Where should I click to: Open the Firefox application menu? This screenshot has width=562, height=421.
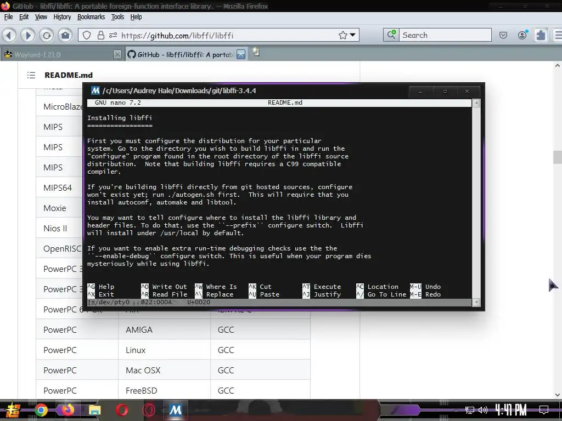[x=558, y=35]
